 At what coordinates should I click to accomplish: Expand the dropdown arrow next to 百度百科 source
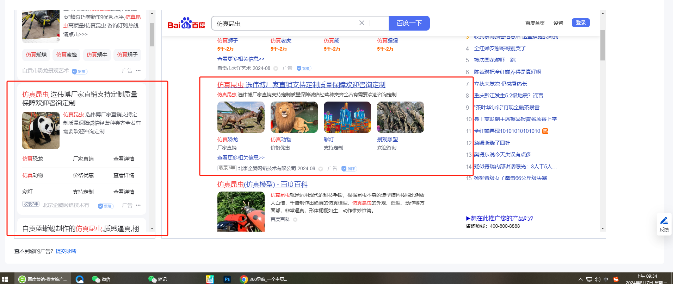pyautogui.click(x=295, y=220)
